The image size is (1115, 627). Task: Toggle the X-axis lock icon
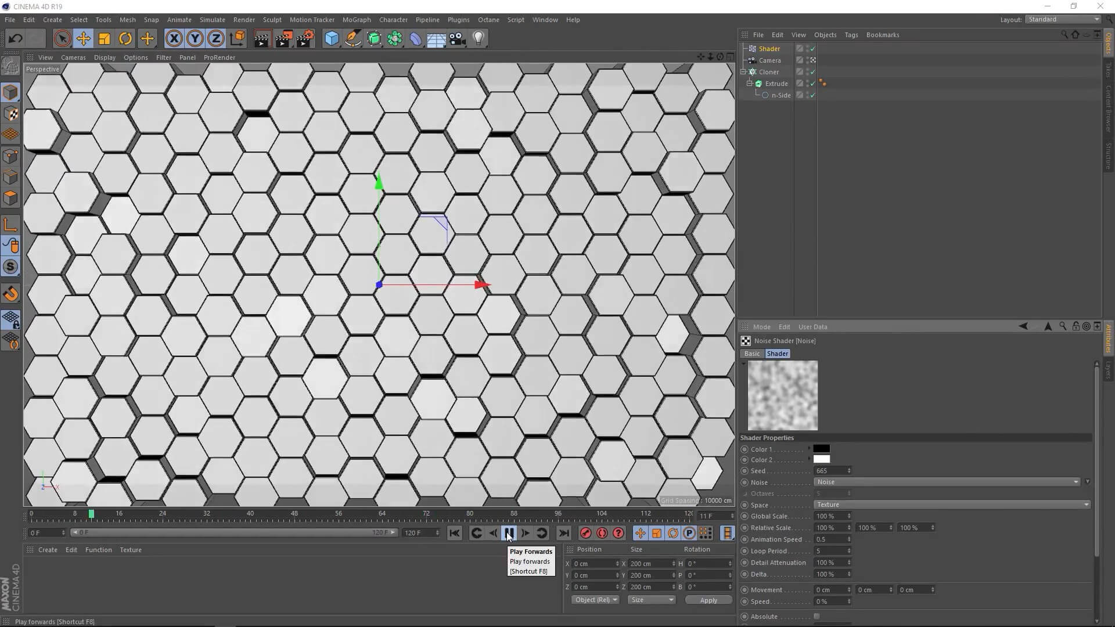pyautogui.click(x=174, y=39)
